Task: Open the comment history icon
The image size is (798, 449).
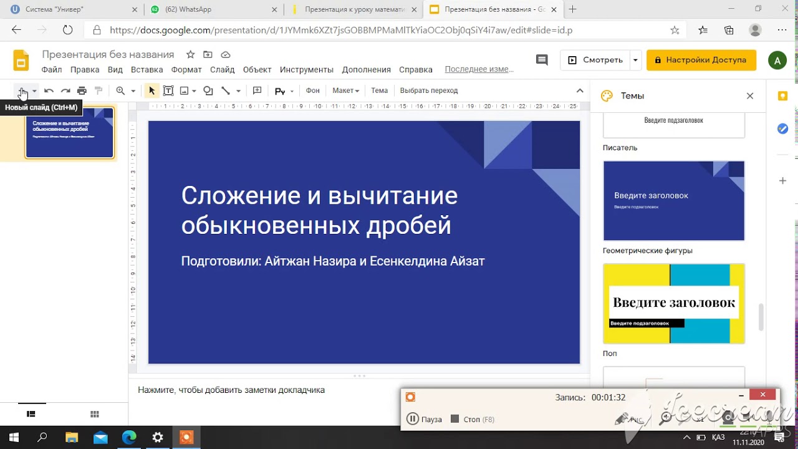Action: coord(542,60)
